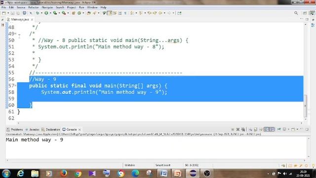Screen dimensions: 316x178
Task: Click the Pin Editor icon
Action: pos(179,13)
